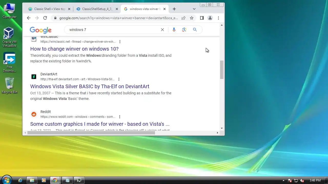Switch to the ClassicShellSetup_4_3 tab
The height and width of the screenshot is (184, 328).
[x=97, y=9]
